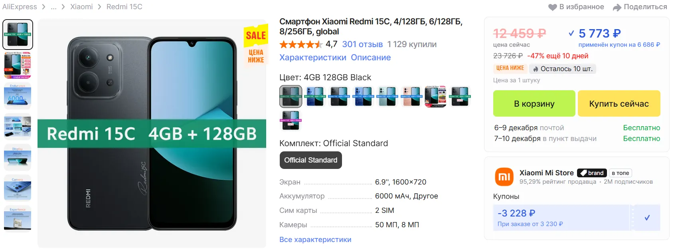Viewport: 674px width, 252px height.
Task: Toggle the applied coupon price checkmark
Action: 571,33
